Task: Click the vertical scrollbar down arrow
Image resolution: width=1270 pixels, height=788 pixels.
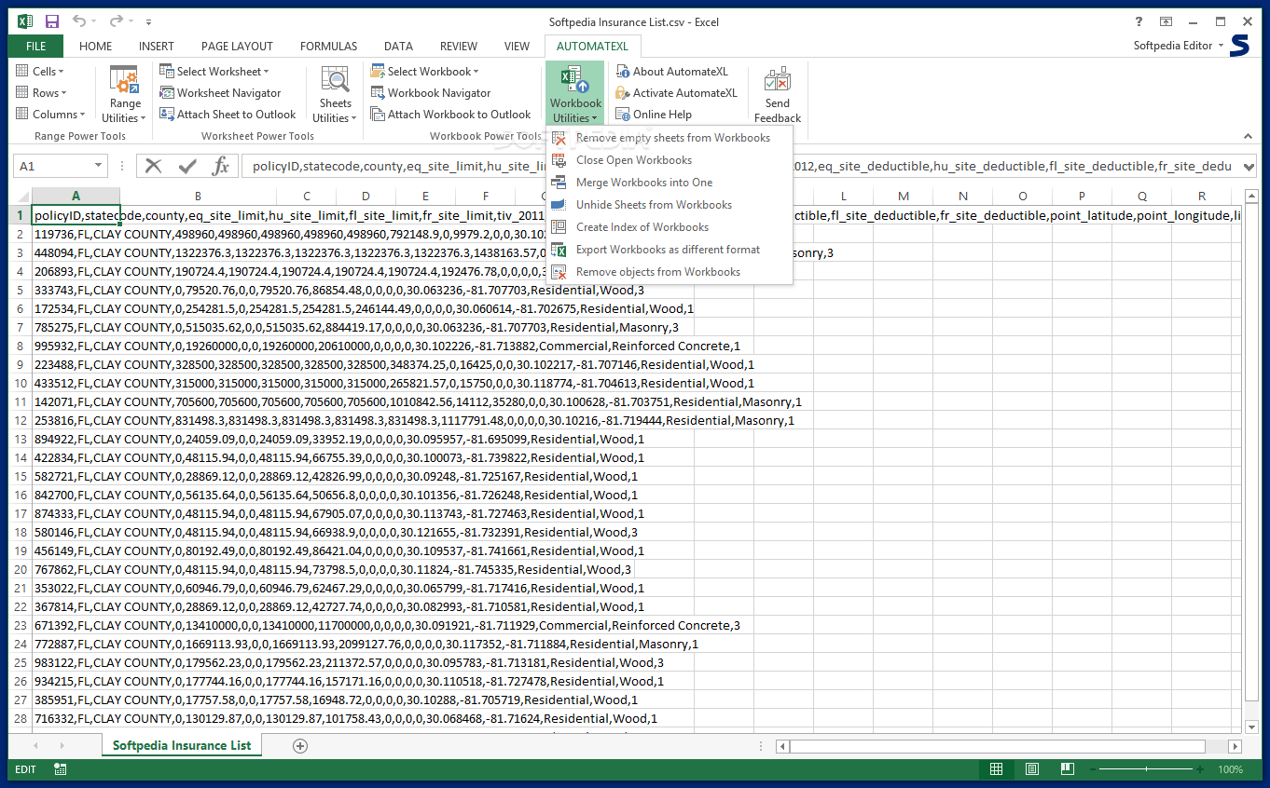Action: pos(1251,727)
